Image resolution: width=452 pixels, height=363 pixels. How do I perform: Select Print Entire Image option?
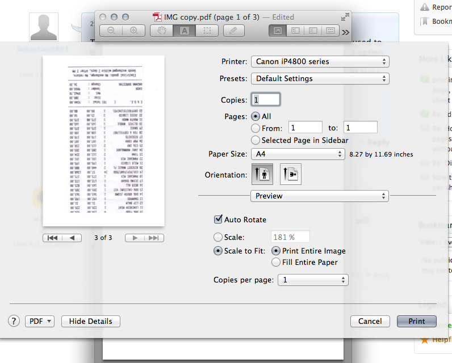click(276, 251)
